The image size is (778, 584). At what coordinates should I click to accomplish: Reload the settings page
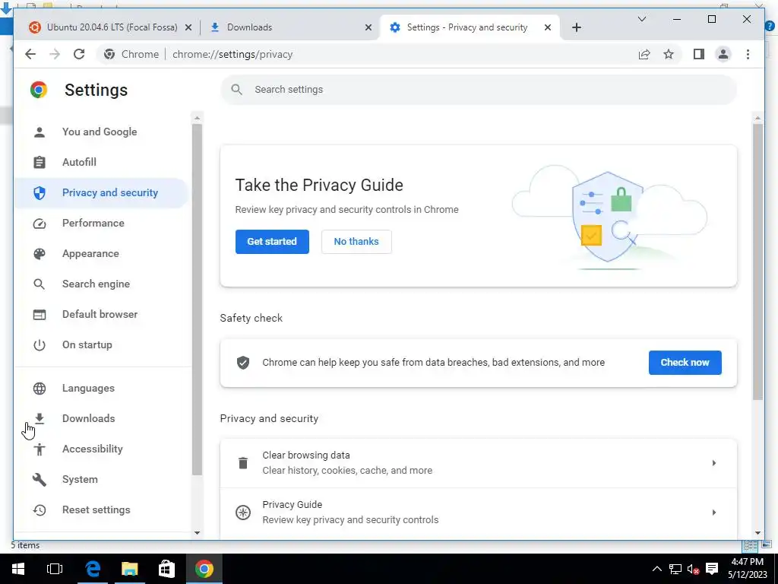79,54
